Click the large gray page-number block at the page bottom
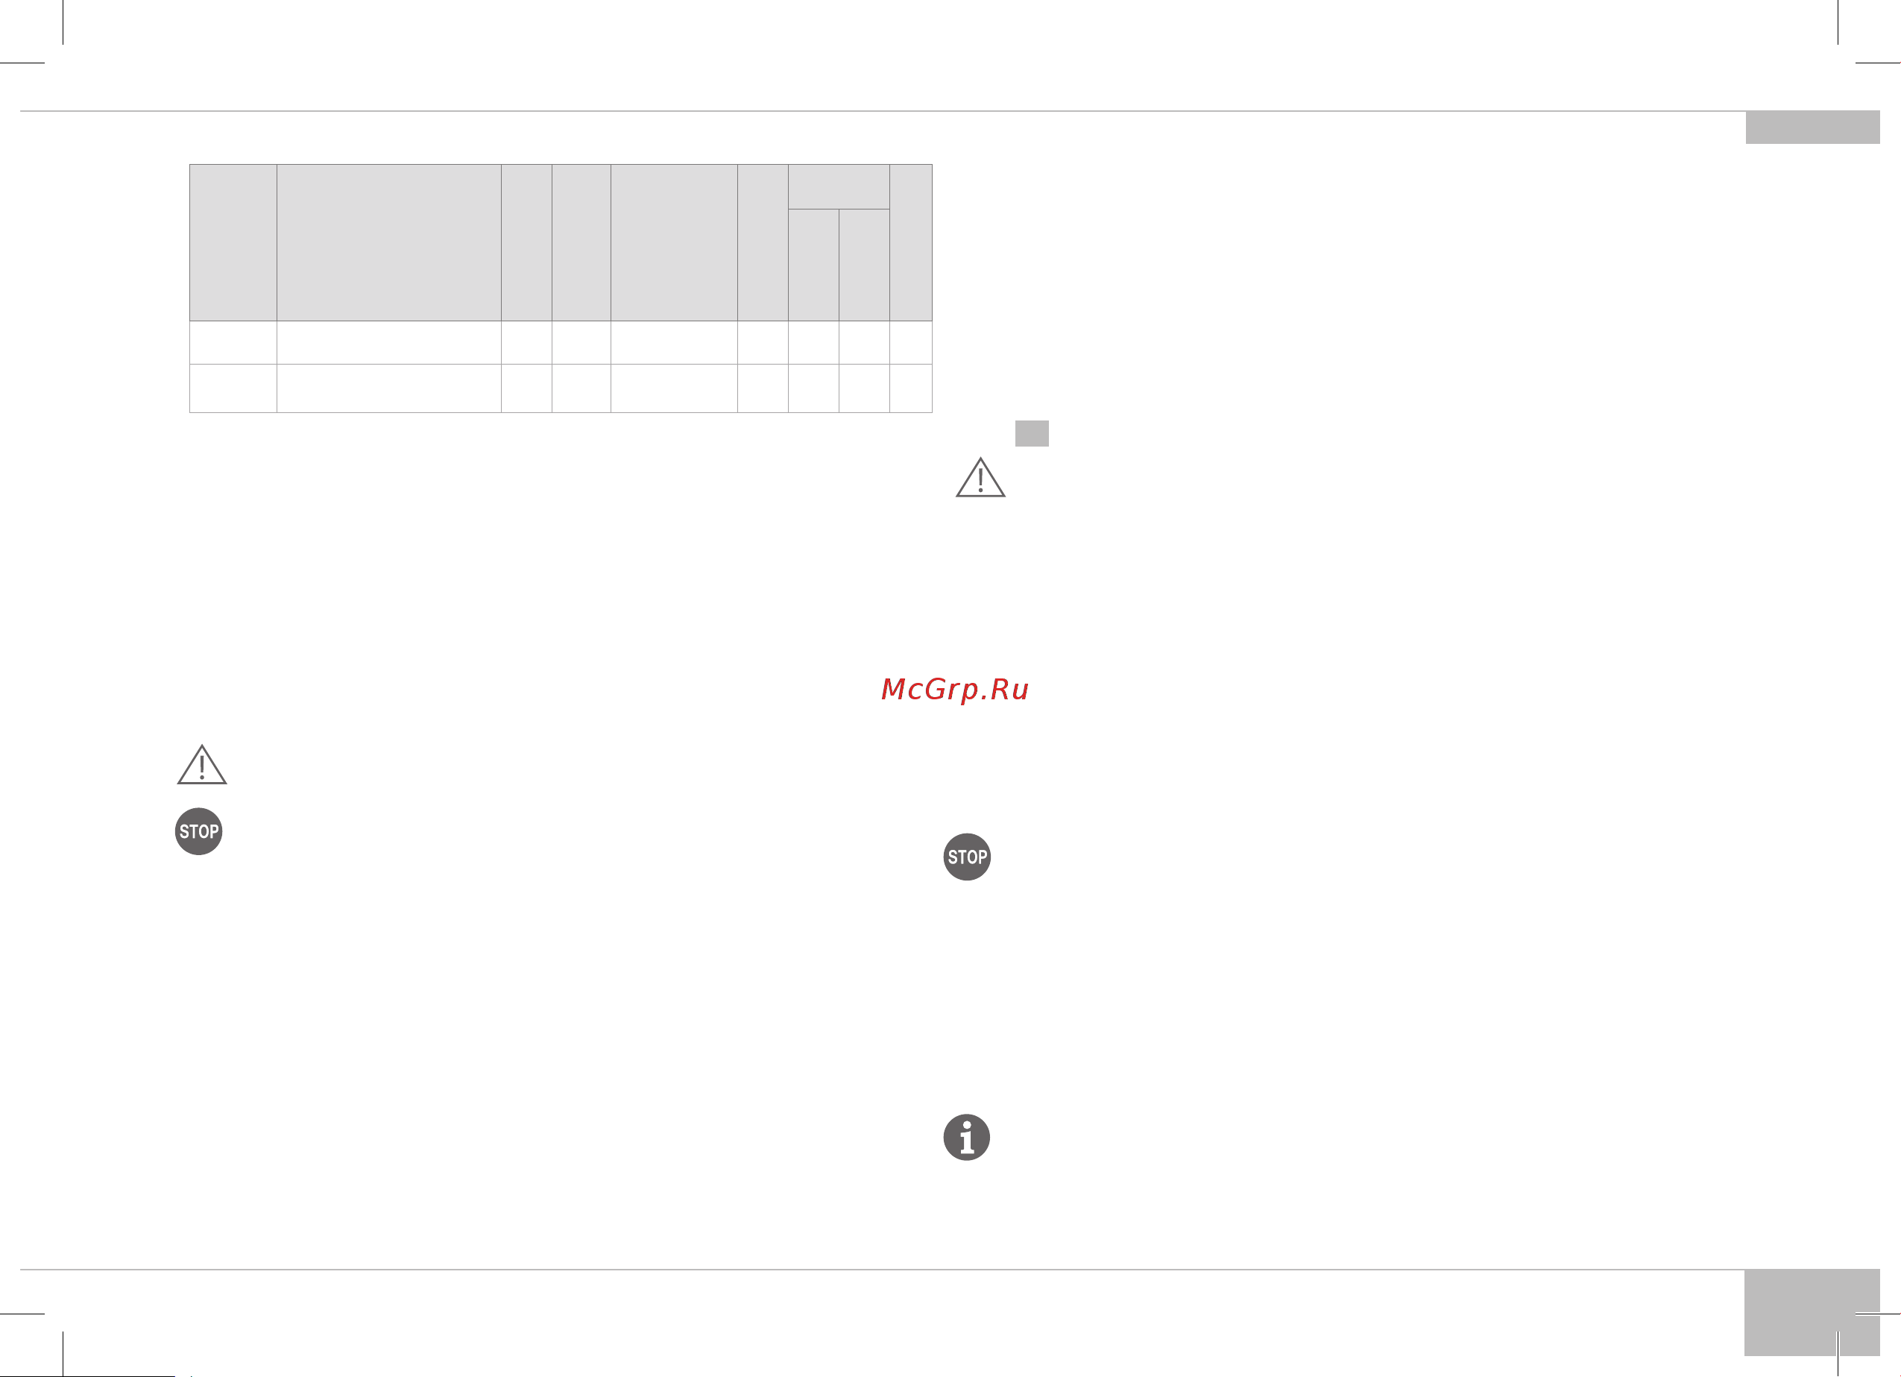 point(1812,1312)
